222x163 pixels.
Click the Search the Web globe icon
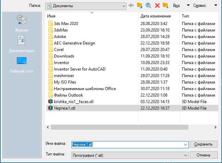click(x=148, y=5)
